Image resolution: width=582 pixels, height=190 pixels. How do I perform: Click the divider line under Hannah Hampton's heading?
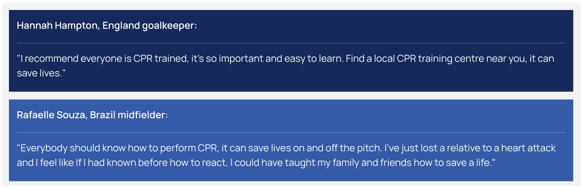[x=291, y=43]
